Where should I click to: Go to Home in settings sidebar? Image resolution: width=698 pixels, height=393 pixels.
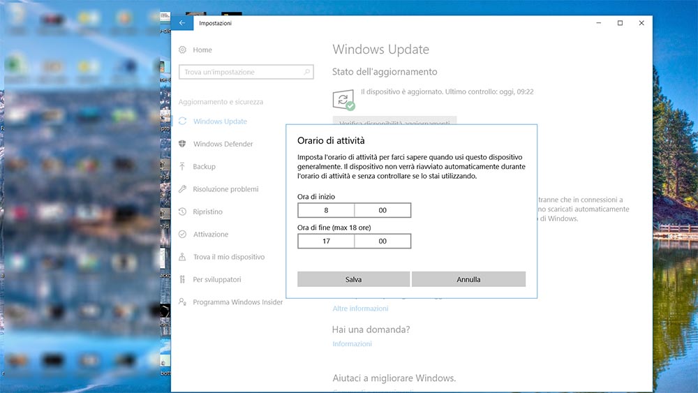[202, 50]
